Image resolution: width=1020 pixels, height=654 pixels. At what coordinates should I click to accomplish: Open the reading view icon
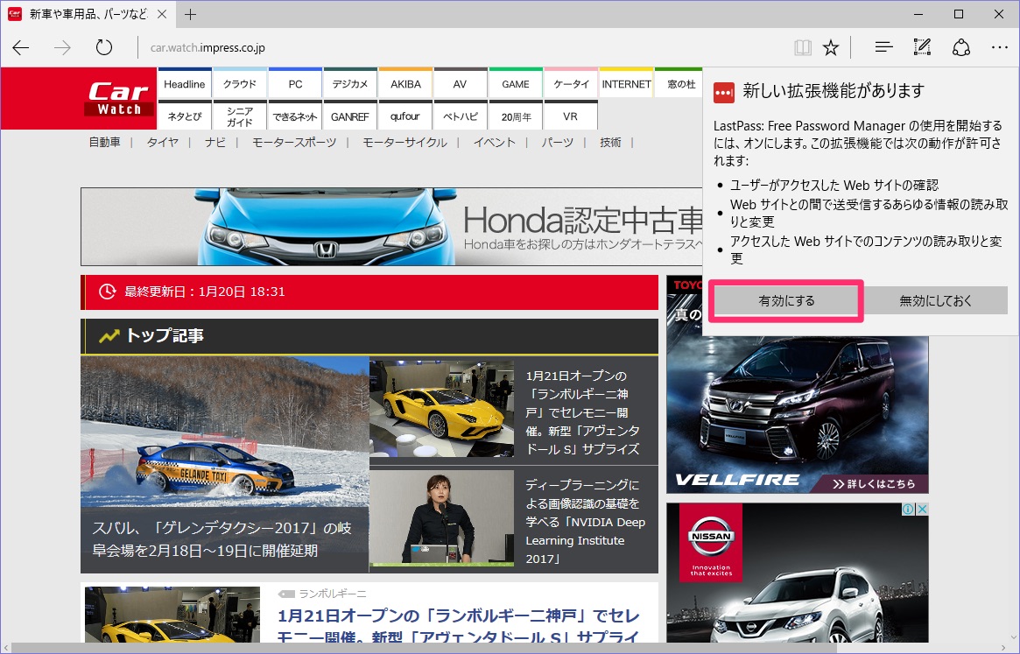tap(803, 47)
